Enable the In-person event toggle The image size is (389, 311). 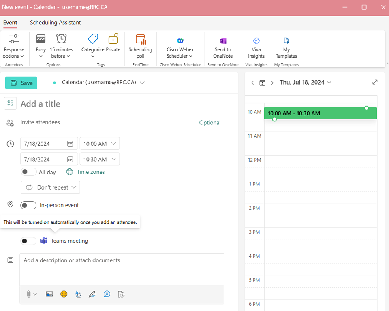click(x=29, y=205)
